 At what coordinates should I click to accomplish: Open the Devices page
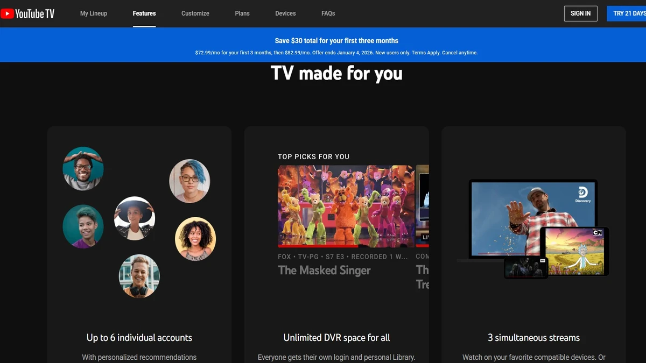coord(285,13)
